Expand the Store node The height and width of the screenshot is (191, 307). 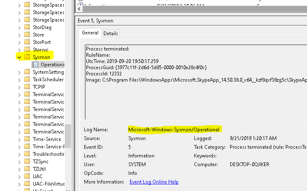20,35
